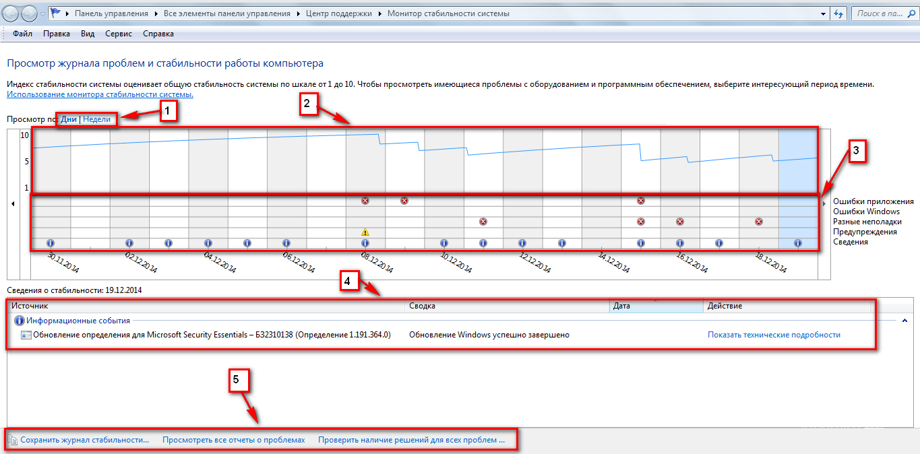This screenshot has height=454, width=920.
Task: Click 'Информационные события' group label
Action: pos(78,321)
